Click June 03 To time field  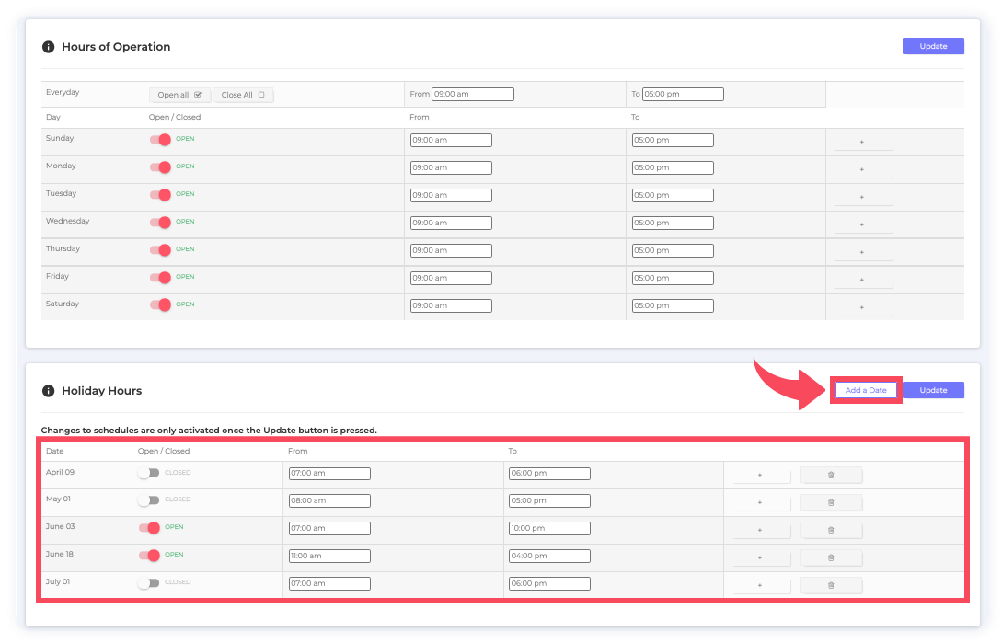point(549,529)
